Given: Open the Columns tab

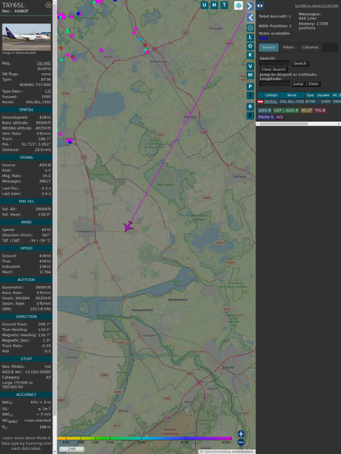Looking at the screenshot, I should pyautogui.click(x=310, y=48).
